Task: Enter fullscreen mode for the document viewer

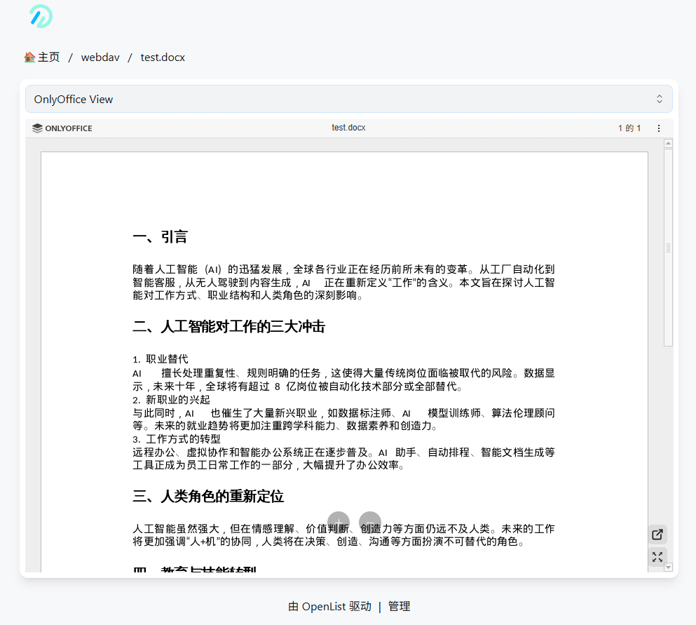Action: coord(657,557)
